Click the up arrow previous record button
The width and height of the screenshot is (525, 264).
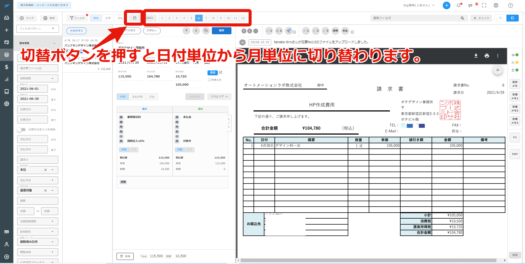tap(186, 30)
